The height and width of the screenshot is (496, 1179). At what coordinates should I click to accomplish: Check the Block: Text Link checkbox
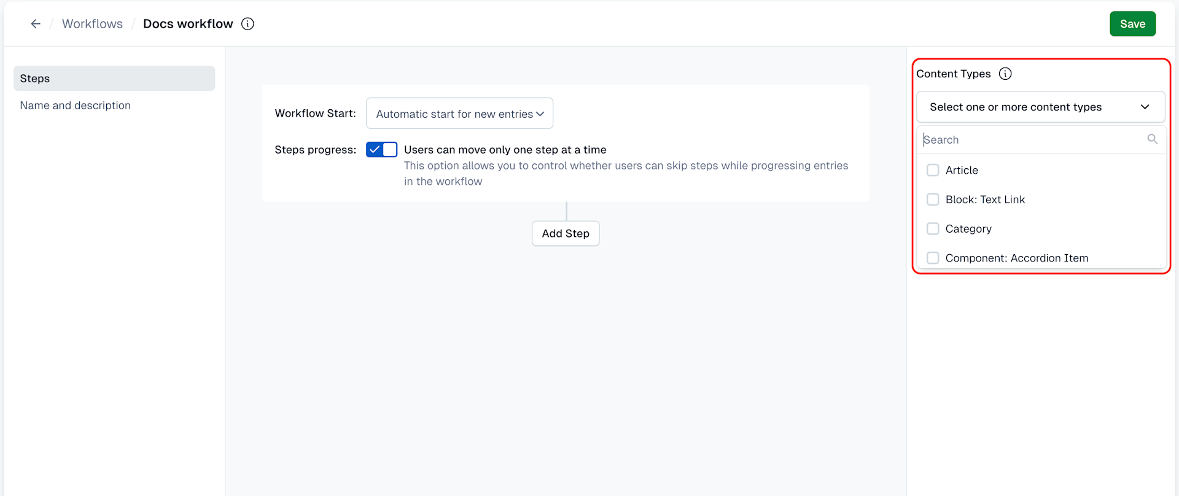(x=933, y=200)
